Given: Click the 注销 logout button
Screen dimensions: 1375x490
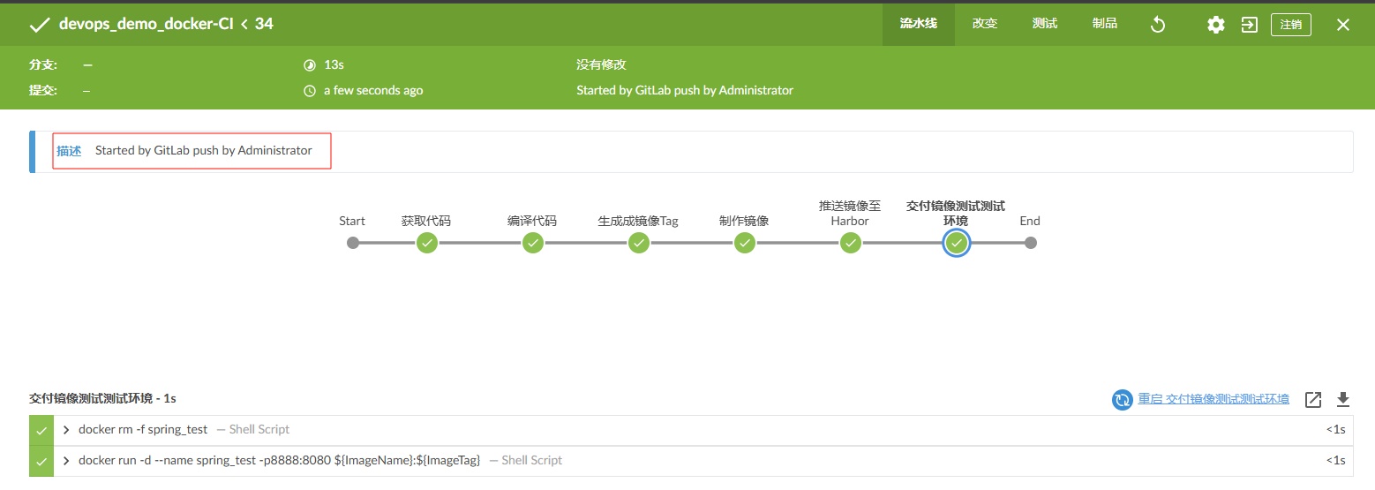Looking at the screenshot, I should (1290, 25).
